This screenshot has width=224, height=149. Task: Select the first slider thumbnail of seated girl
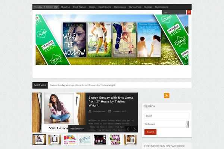[x=40, y=140]
